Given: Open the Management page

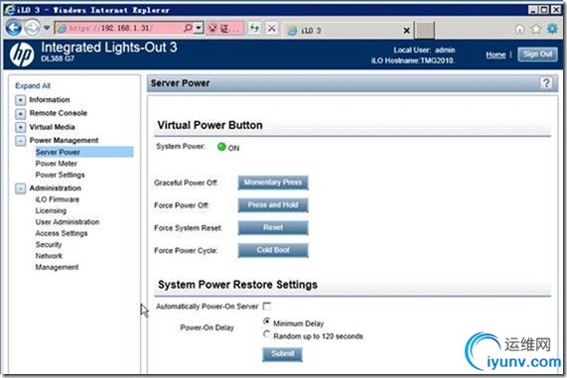Looking at the screenshot, I should click(57, 267).
